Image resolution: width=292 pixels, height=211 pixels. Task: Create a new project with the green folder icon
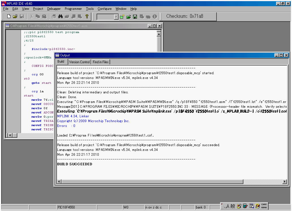point(122,17)
